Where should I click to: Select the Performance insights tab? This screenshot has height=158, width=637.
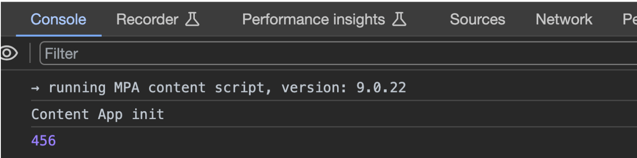coord(324,19)
